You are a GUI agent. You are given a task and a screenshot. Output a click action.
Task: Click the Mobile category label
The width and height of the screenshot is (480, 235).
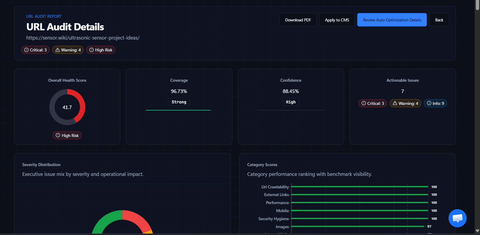pyautogui.click(x=282, y=211)
